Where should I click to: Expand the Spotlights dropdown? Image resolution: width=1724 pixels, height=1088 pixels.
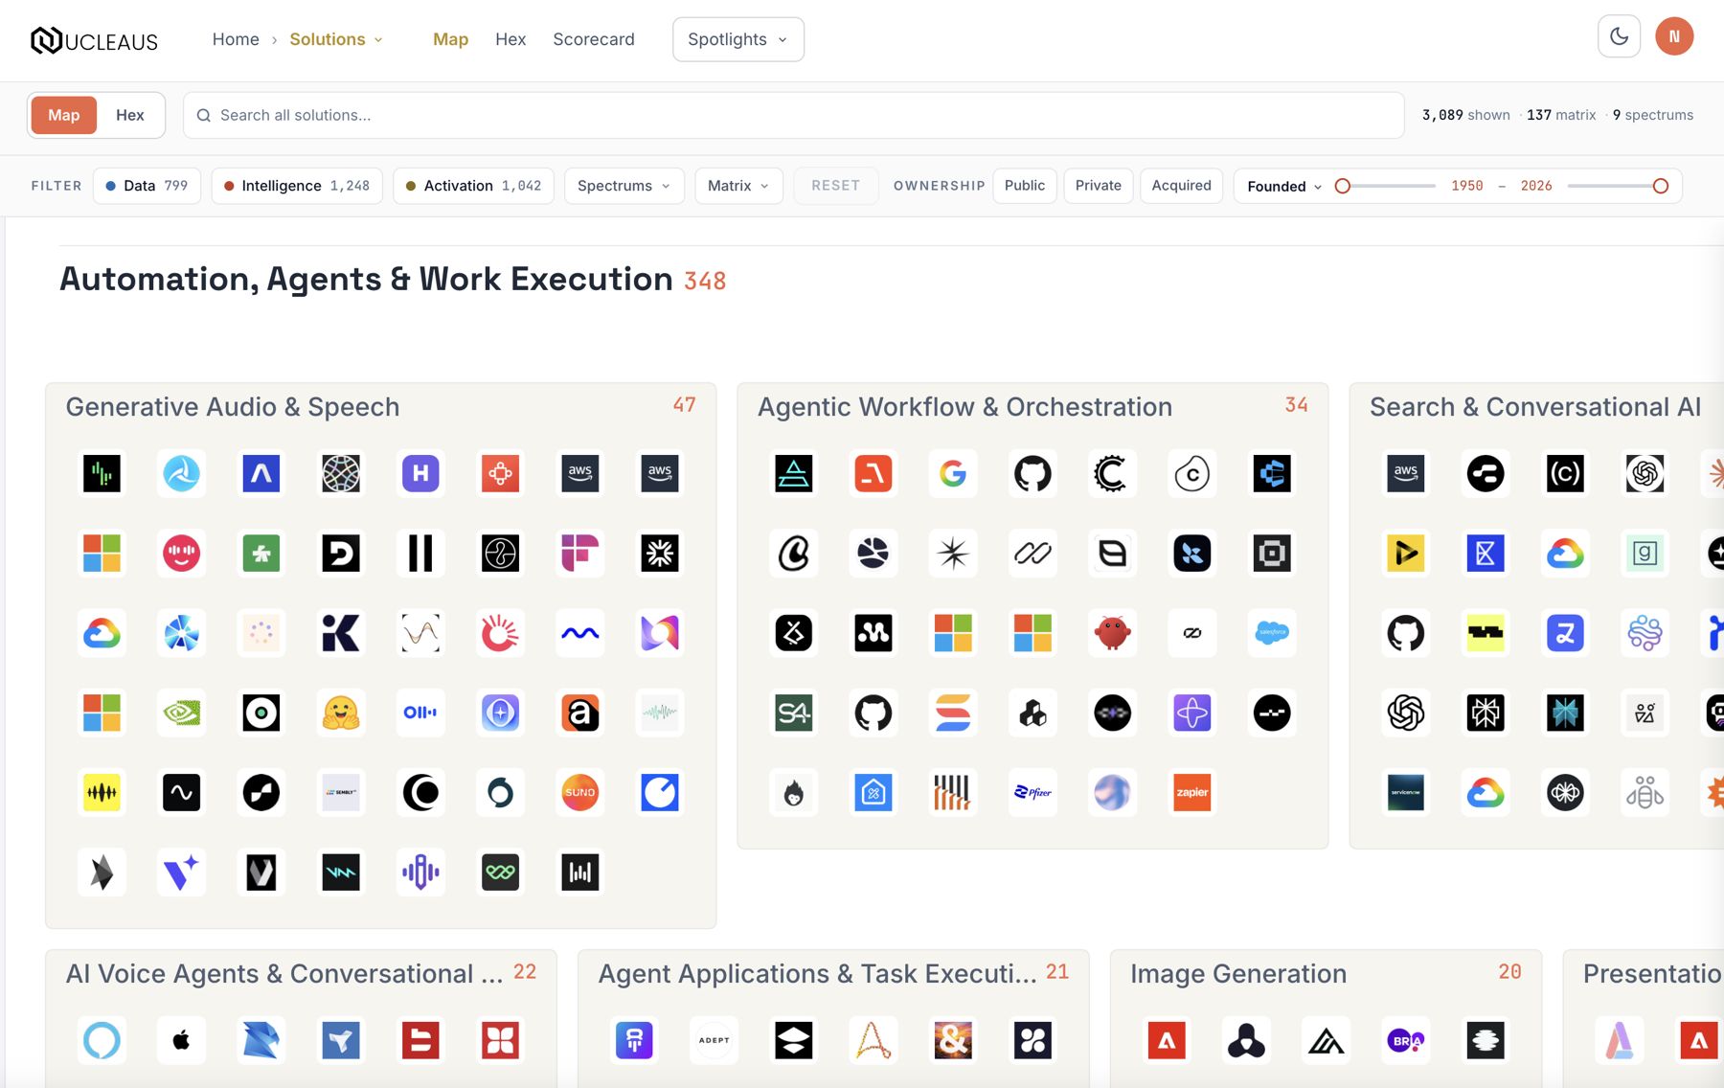(738, 39)
